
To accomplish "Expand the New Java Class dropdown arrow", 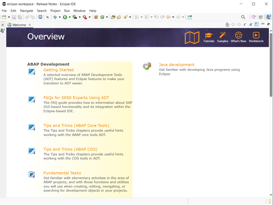I will coord(107,17).
